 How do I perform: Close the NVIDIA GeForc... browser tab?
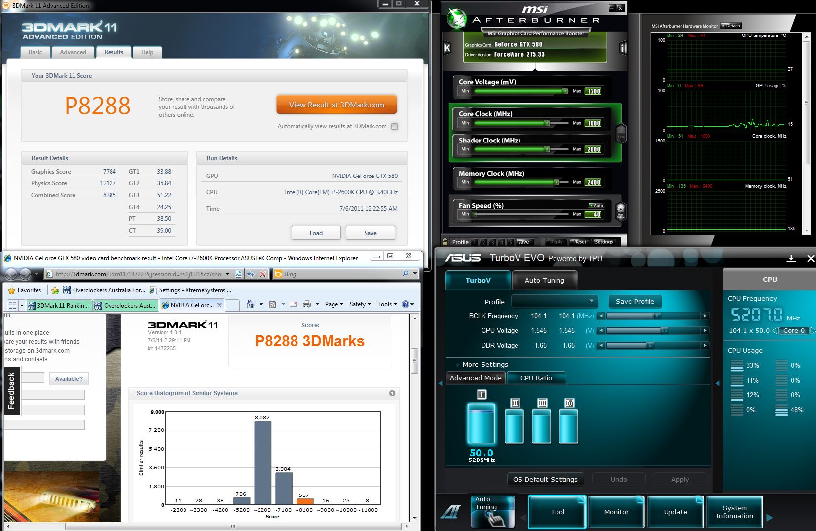[219, 305]
